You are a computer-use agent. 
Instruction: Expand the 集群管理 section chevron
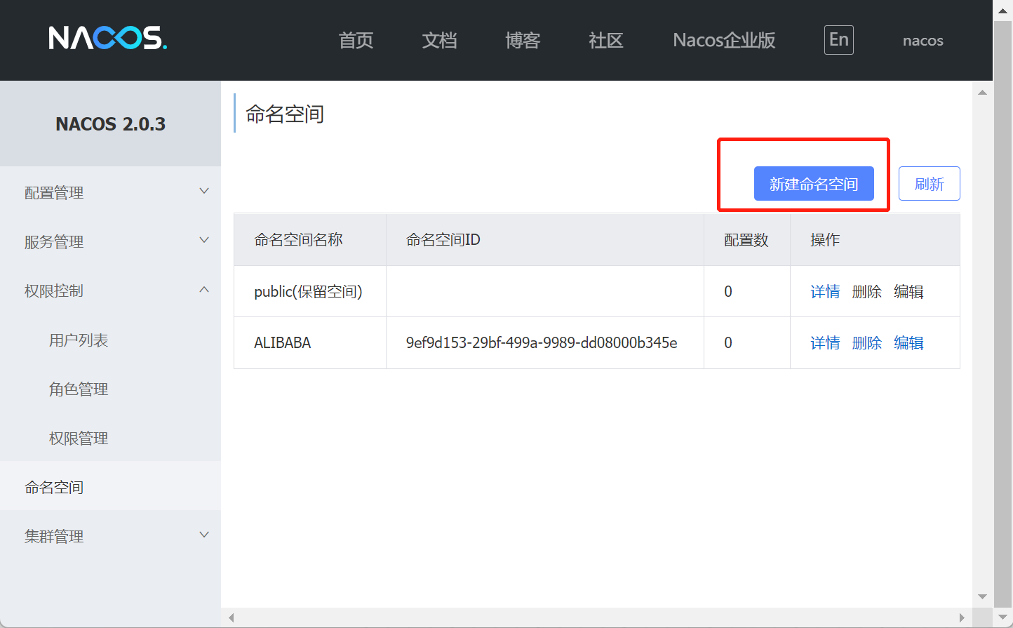click(204, 534)
